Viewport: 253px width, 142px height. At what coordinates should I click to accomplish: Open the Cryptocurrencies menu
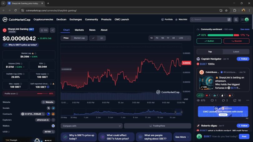(x=43, y=19)
